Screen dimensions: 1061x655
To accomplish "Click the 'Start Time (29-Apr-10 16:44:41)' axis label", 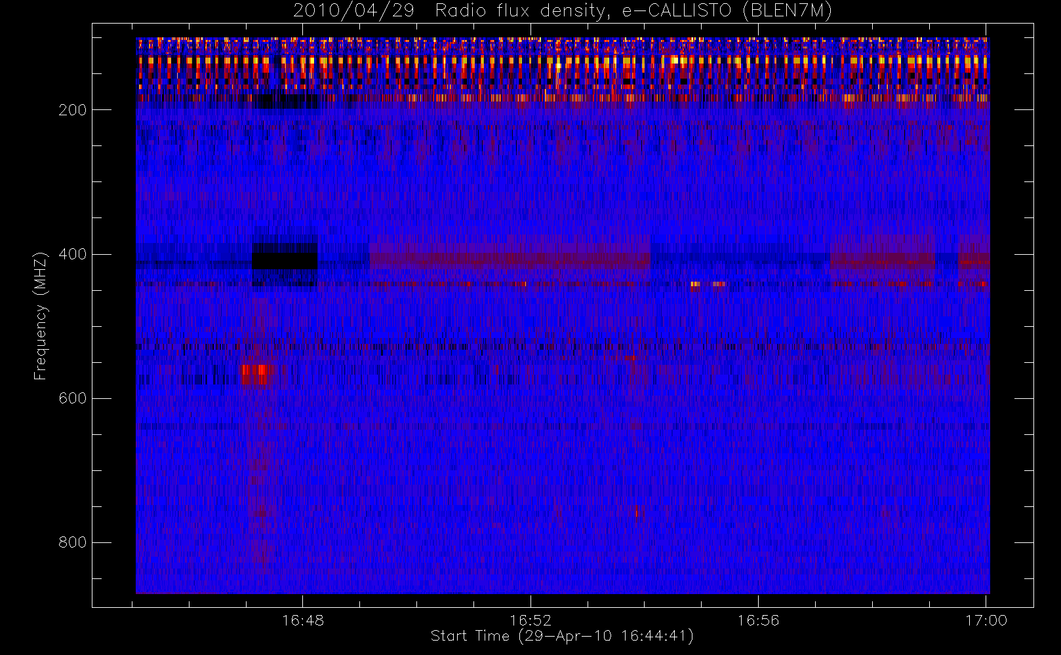I will pyautogui.click(x=562, y=636).
